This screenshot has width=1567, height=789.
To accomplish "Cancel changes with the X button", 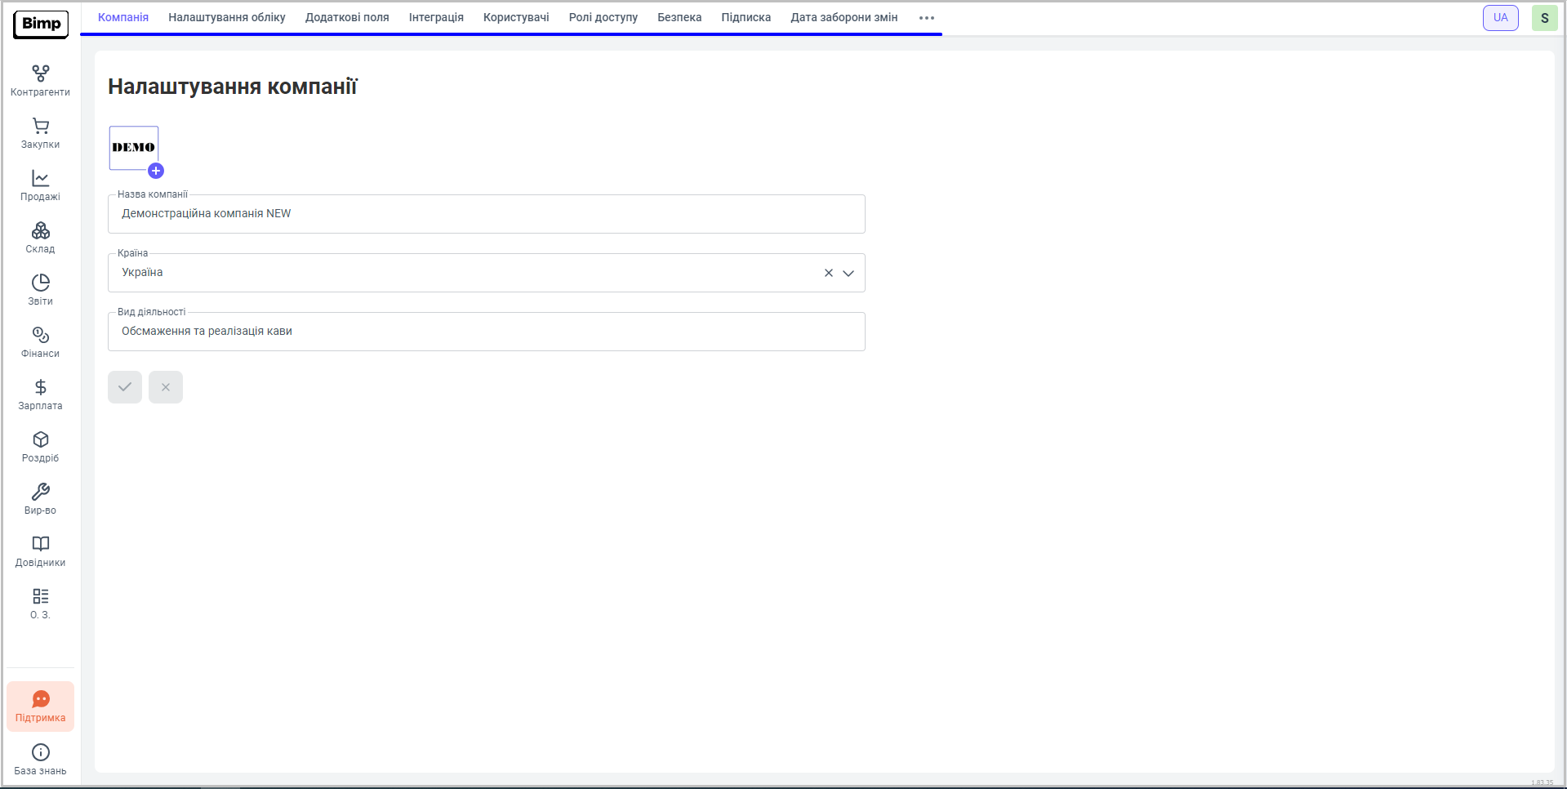I will coord(166,387).
